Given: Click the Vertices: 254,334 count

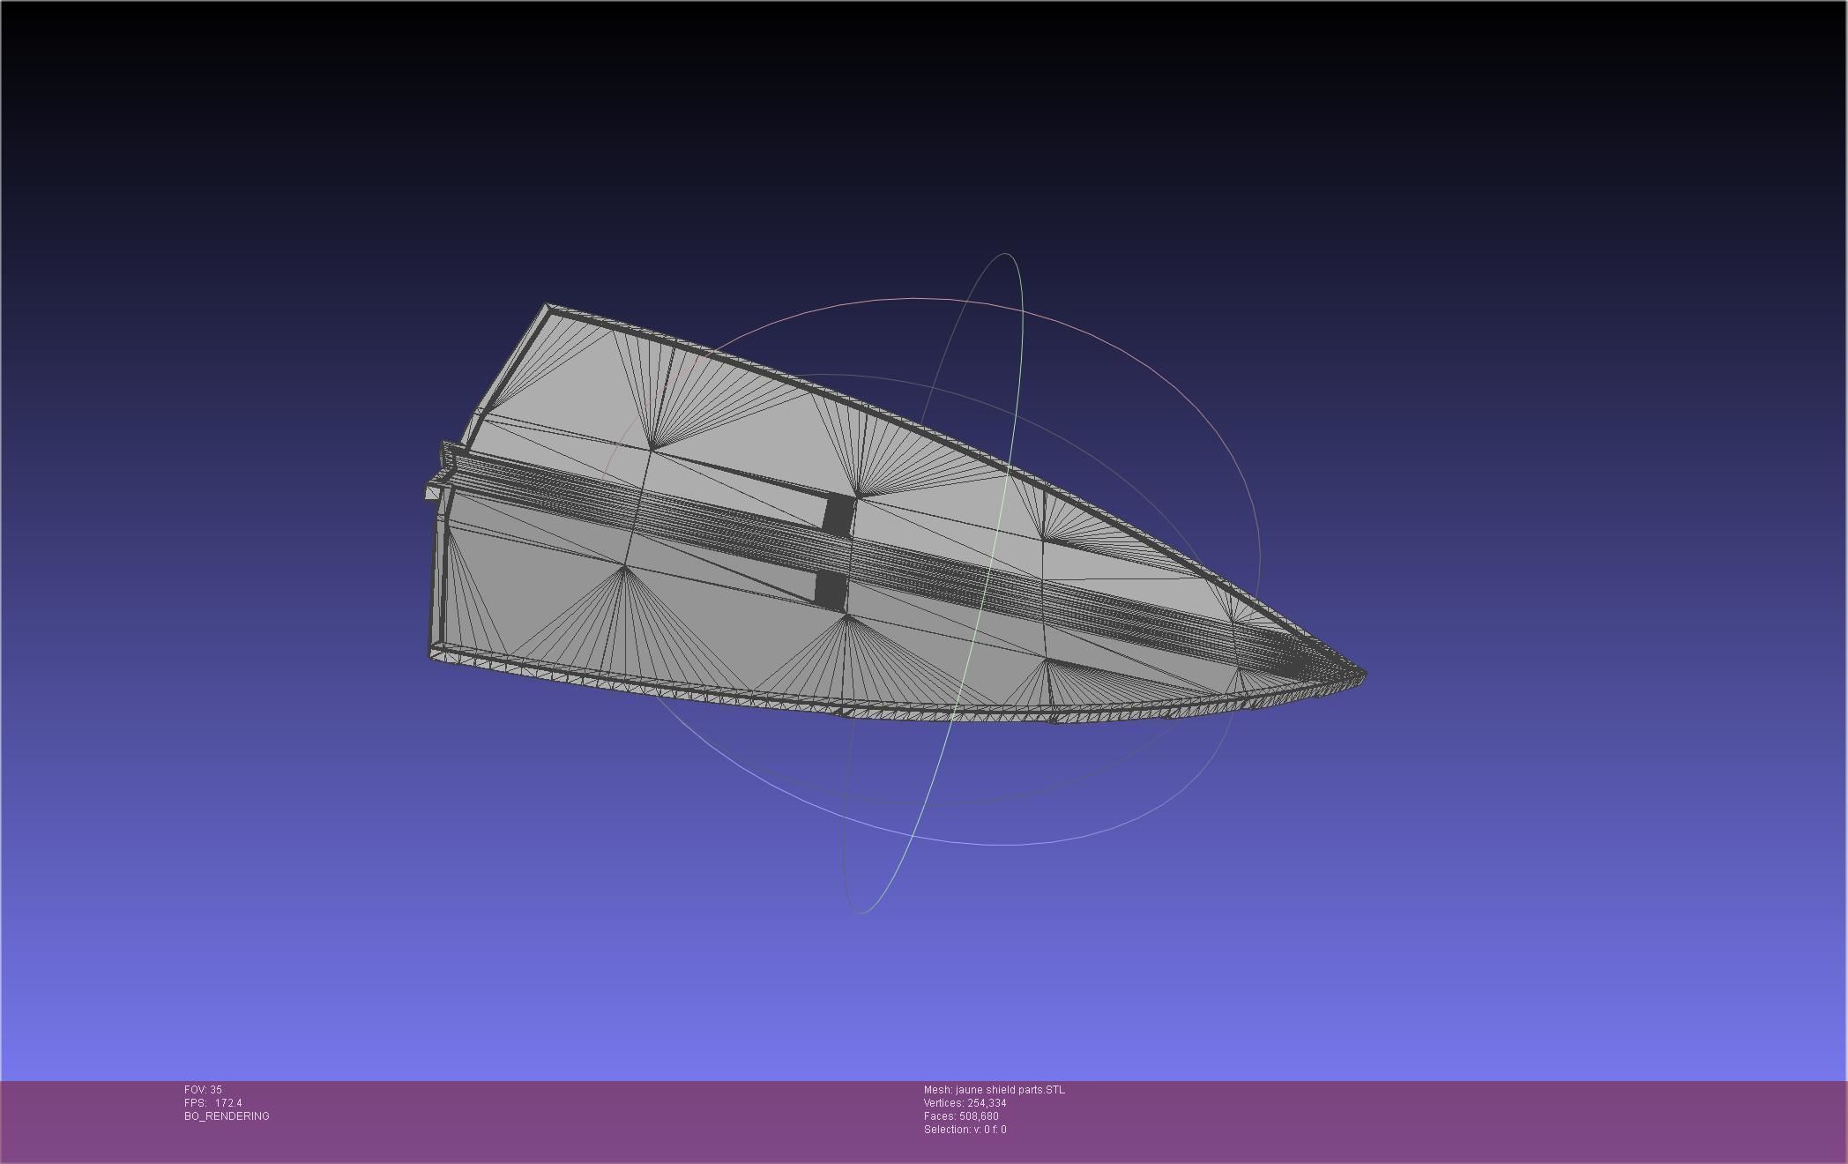Looking at the screenshot, I should (965, 1103).
